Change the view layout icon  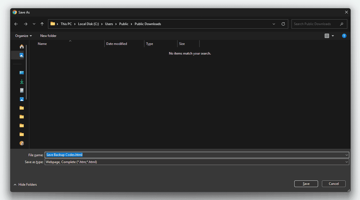[327, 36]
